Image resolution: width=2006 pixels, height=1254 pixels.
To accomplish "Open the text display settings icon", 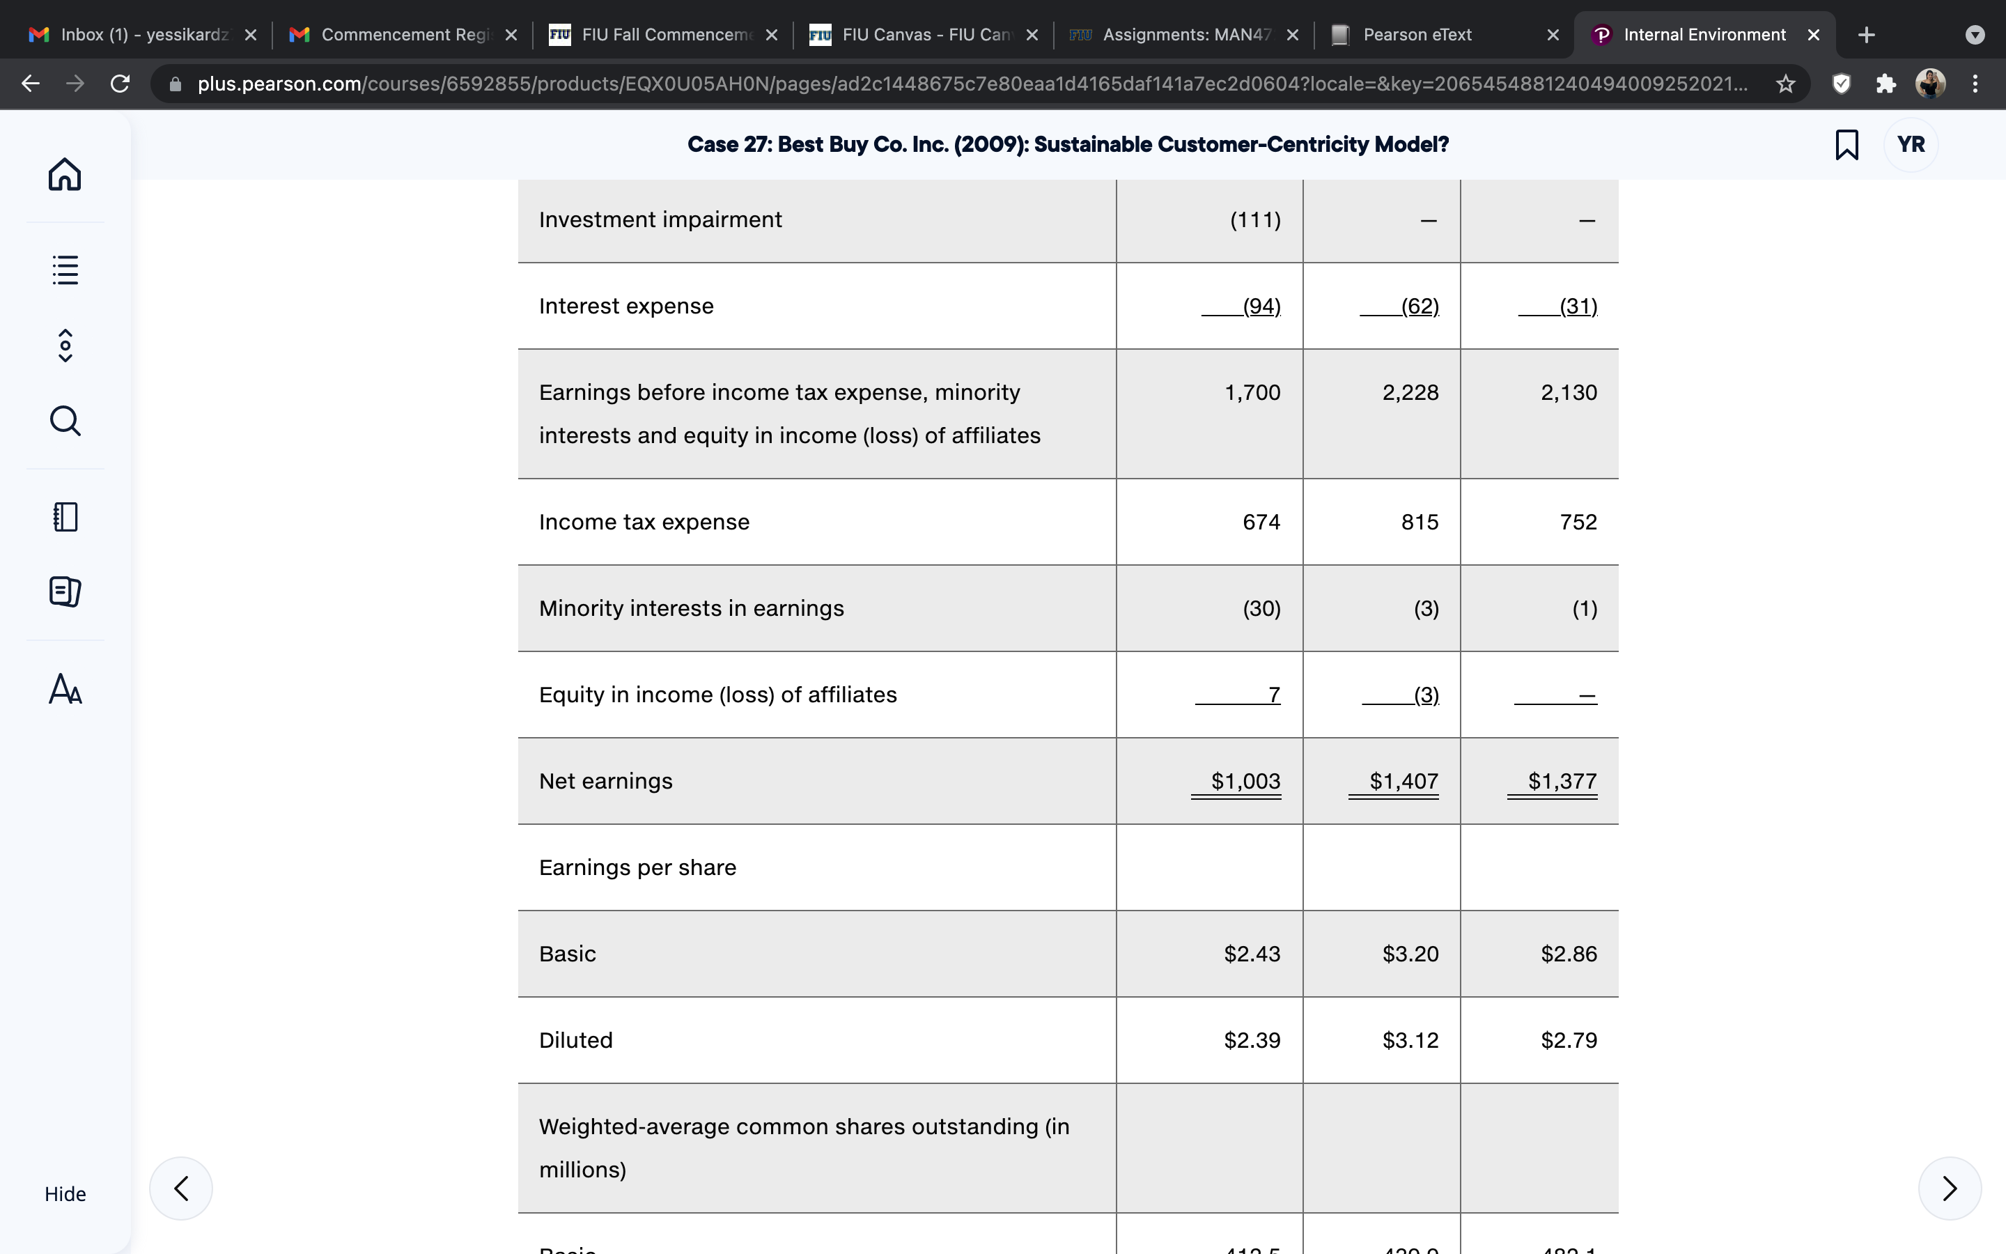I will coord(65,689).
